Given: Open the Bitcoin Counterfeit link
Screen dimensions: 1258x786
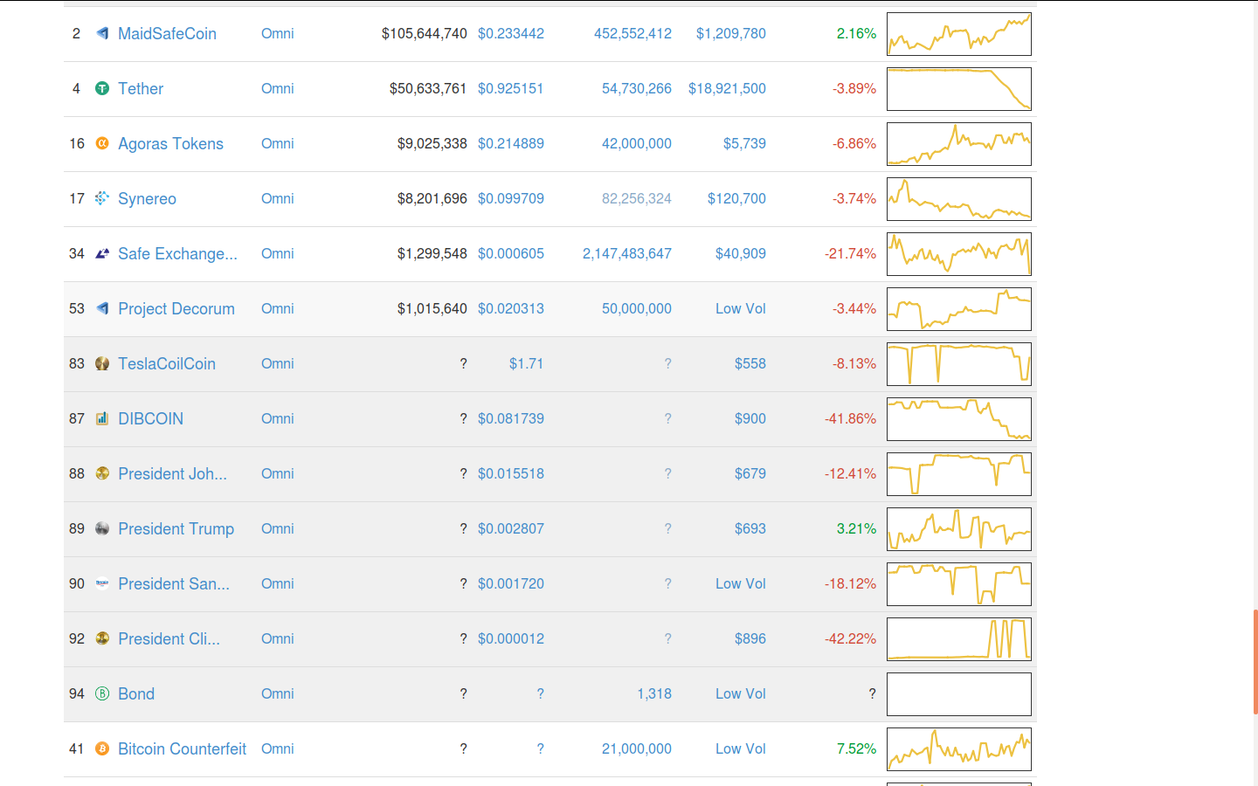Looking at the screenshot, I should (x=182, y=748).
